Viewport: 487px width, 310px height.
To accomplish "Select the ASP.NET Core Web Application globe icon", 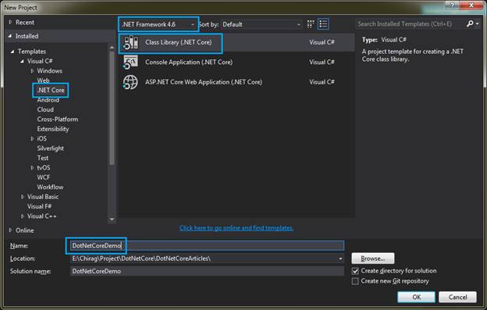I will point(130,82).
